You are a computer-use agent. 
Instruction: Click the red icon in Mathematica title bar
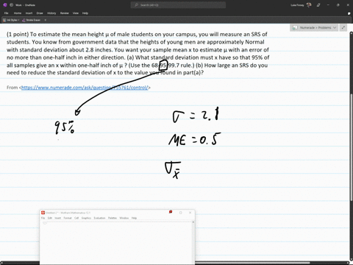171,212
